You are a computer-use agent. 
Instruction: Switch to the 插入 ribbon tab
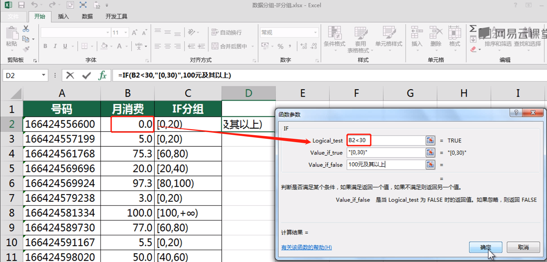63,16
